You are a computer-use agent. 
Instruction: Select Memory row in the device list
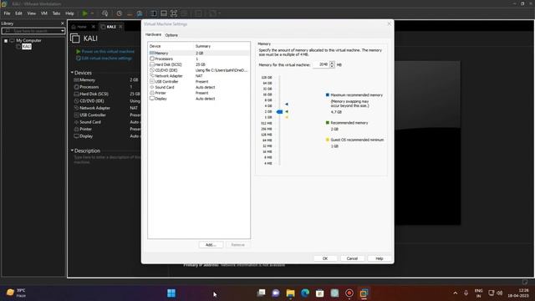(199, 53)
